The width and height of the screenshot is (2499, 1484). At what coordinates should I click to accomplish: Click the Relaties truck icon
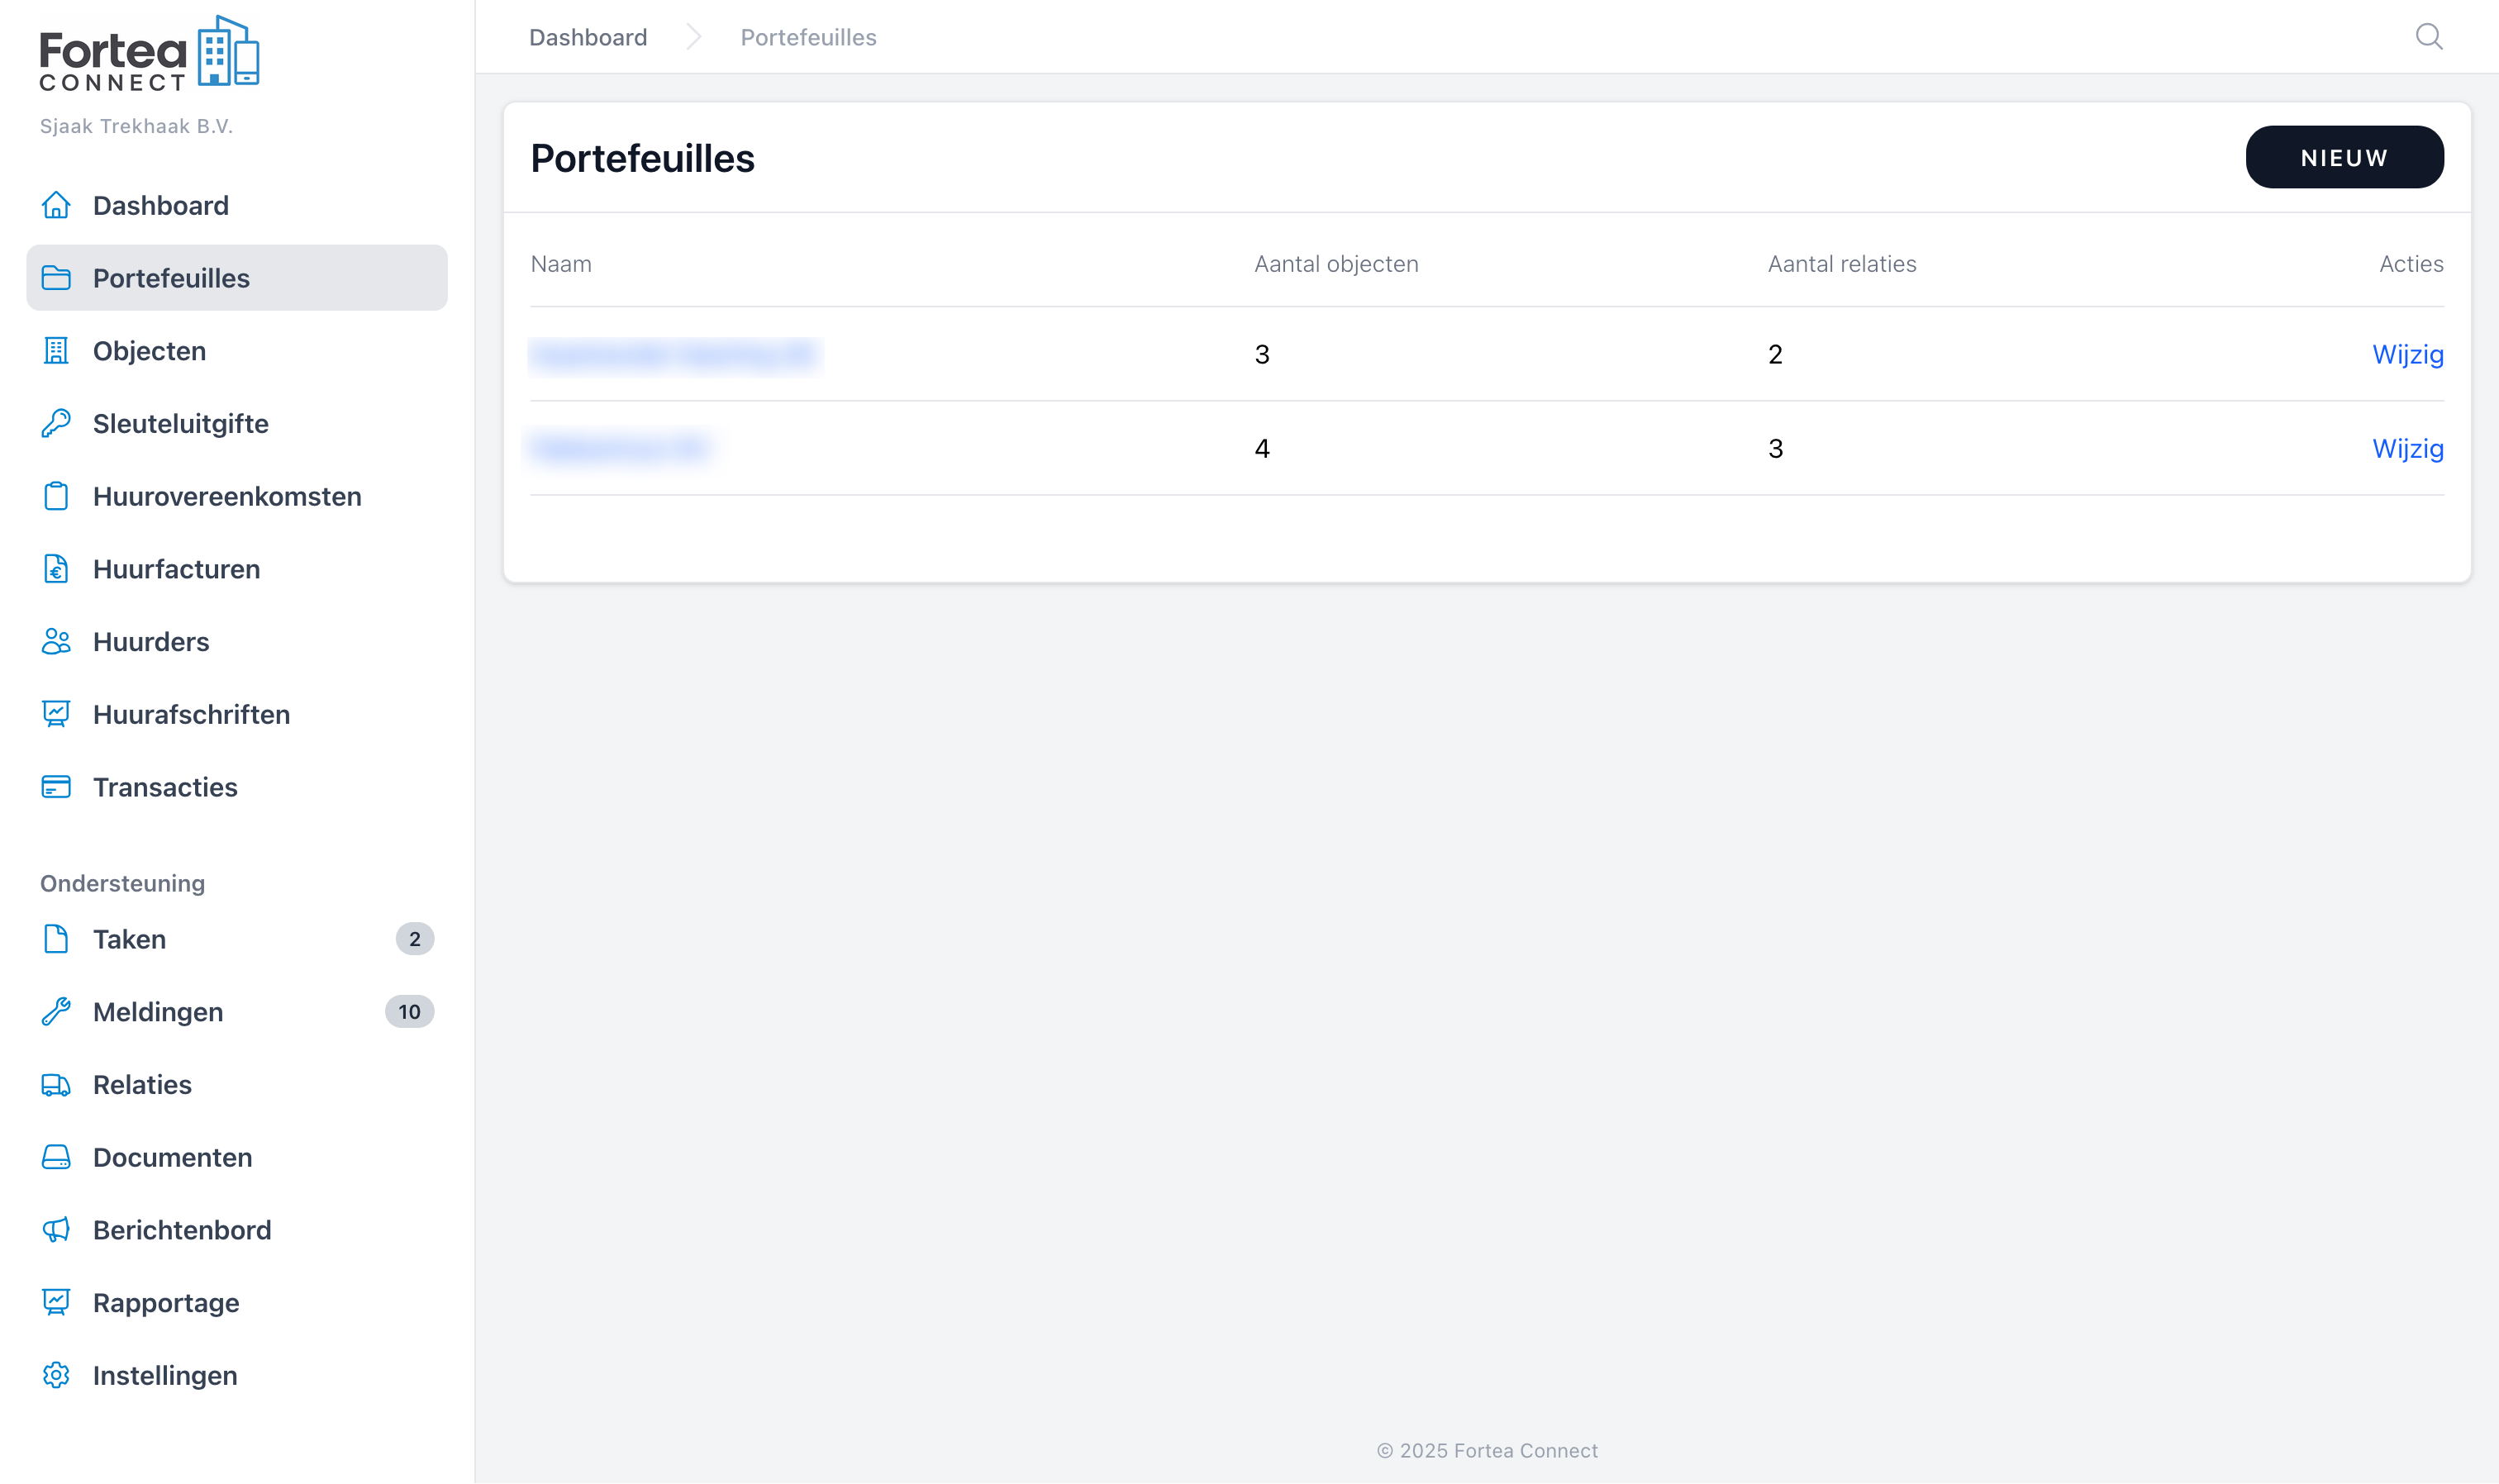[56, 1085]
